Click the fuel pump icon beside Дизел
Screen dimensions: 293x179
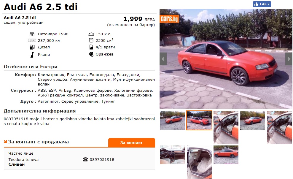pos(32,47)
